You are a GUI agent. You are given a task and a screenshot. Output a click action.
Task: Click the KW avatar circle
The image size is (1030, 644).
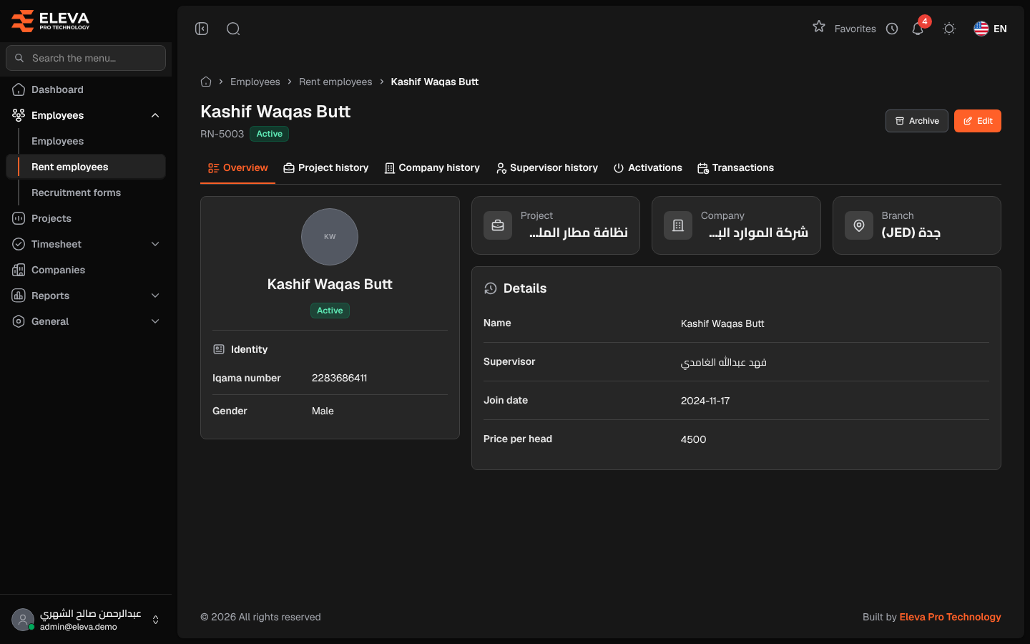tap(330, 237)
